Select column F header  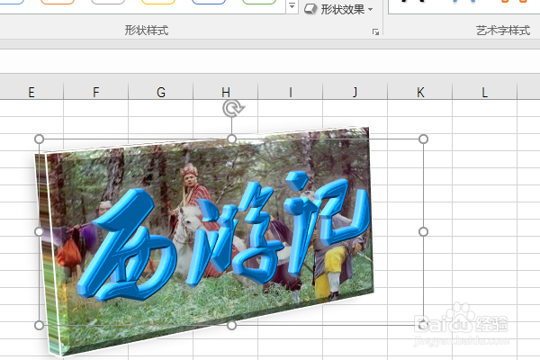[x=95, y=92]
